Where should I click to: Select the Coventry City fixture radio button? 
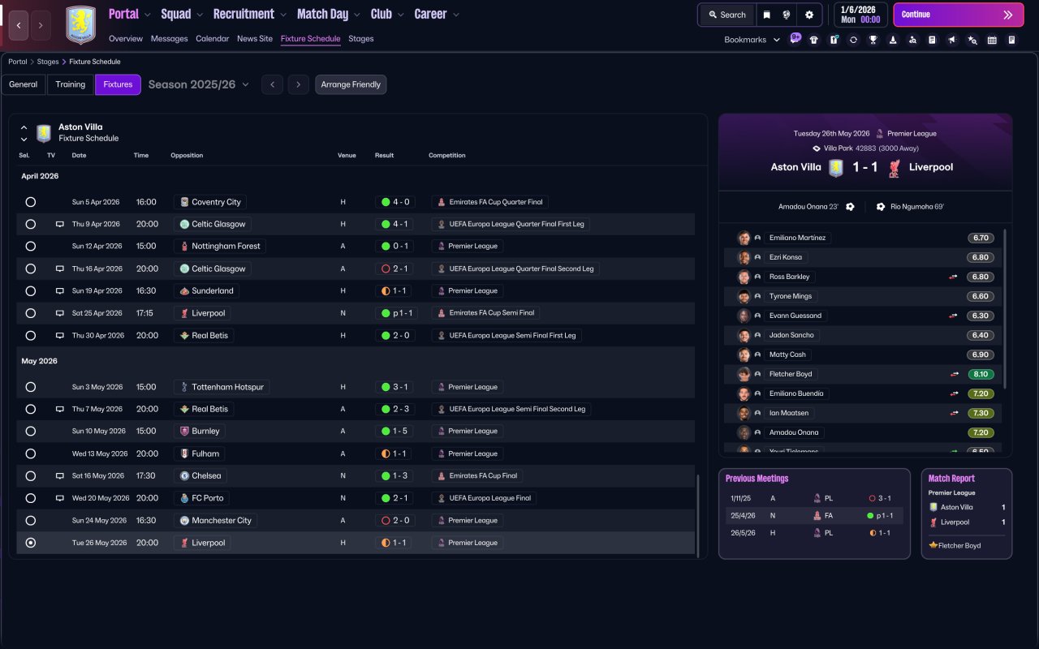tap(31, 202)
